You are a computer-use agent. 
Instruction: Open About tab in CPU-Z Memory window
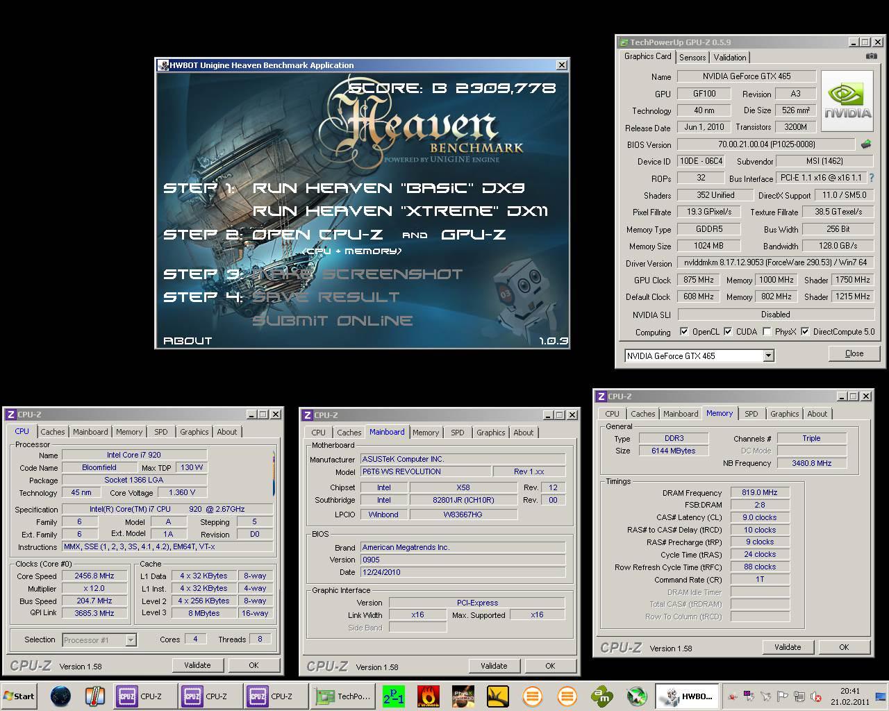817,414
